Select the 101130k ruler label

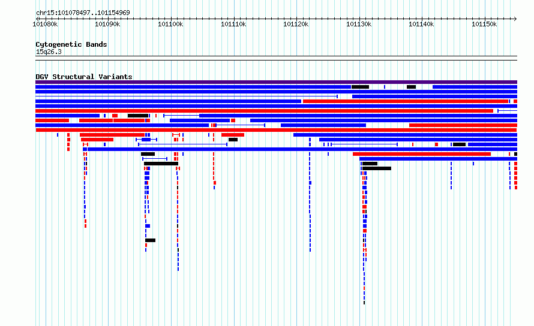click(x=359, y=24)
